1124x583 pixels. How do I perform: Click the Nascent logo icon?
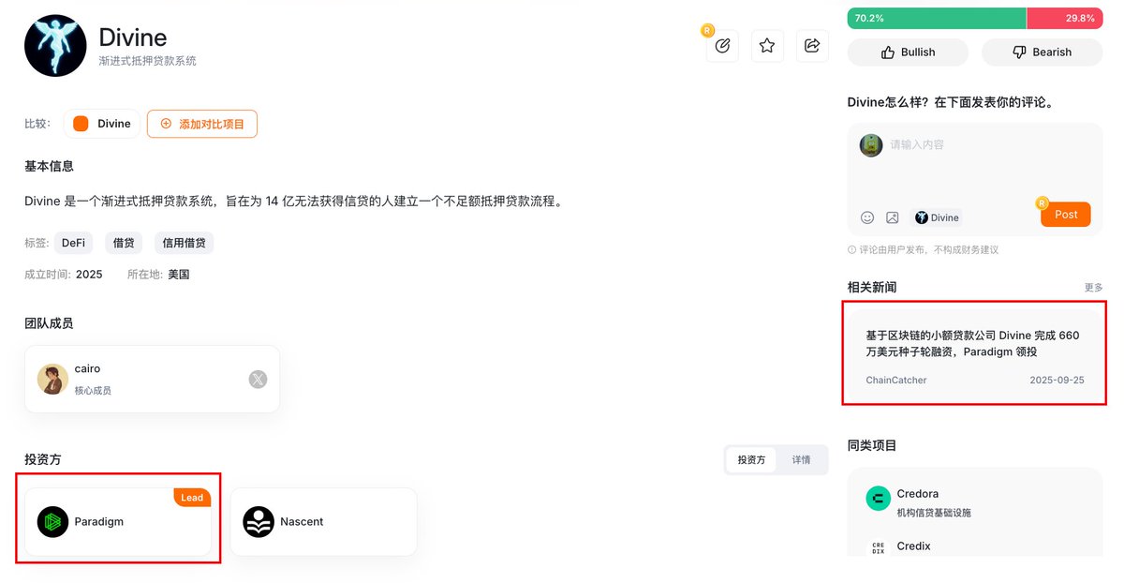pyautogui.click(x=259, y=521)
